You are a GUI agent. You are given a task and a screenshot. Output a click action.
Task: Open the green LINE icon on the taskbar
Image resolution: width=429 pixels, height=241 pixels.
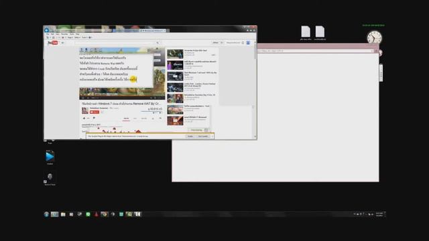point(88,214)
